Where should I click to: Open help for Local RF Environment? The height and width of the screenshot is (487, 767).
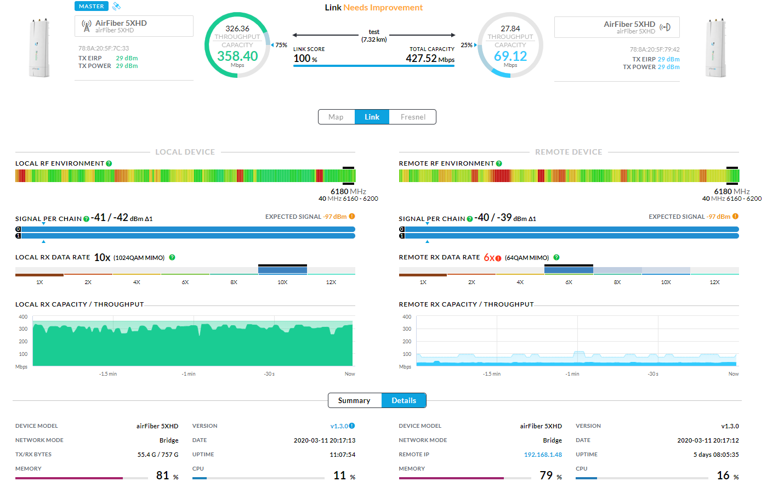tap(109, 163)
